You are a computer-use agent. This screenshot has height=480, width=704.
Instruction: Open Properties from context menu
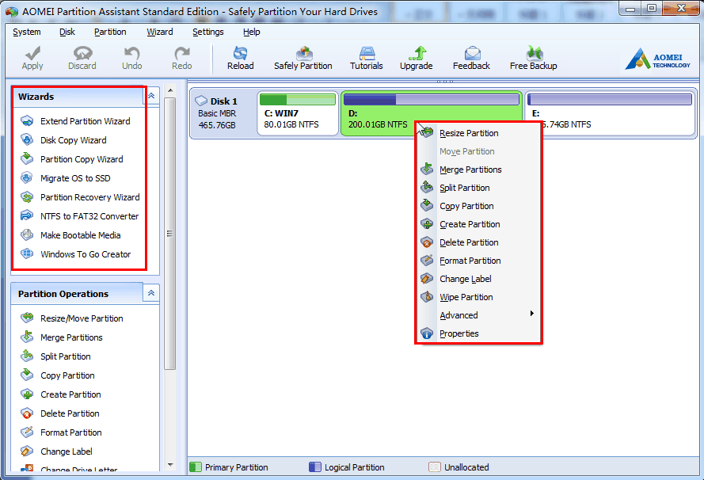(x=478, y=333)
